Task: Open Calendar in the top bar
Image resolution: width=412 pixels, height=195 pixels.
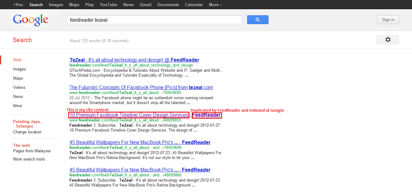Action: point(194,5)
